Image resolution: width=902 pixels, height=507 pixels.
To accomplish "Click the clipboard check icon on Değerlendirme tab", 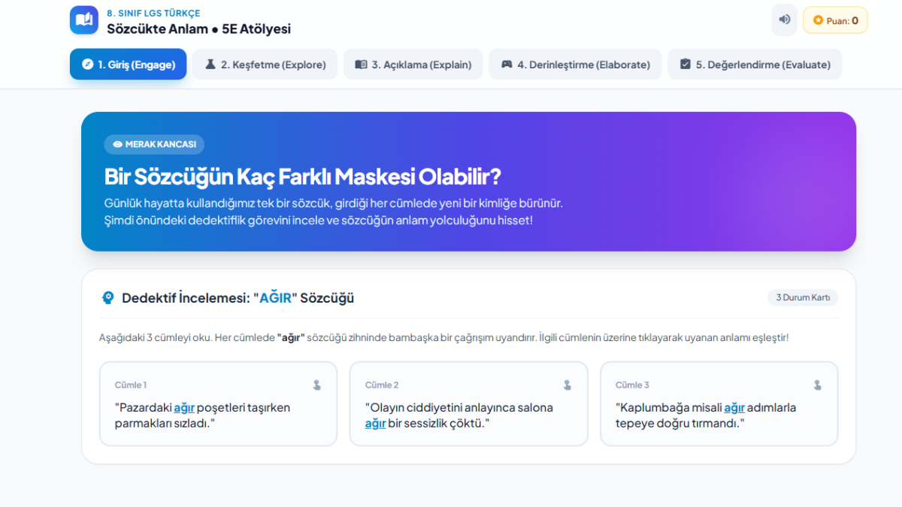I will coord(685,65).
